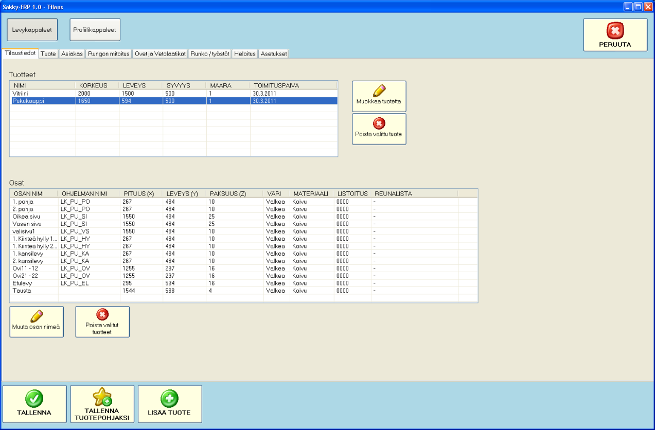Minimize the Sakky-ERP window
This screenshot has height=430, width=655.
tap(628, 7)
